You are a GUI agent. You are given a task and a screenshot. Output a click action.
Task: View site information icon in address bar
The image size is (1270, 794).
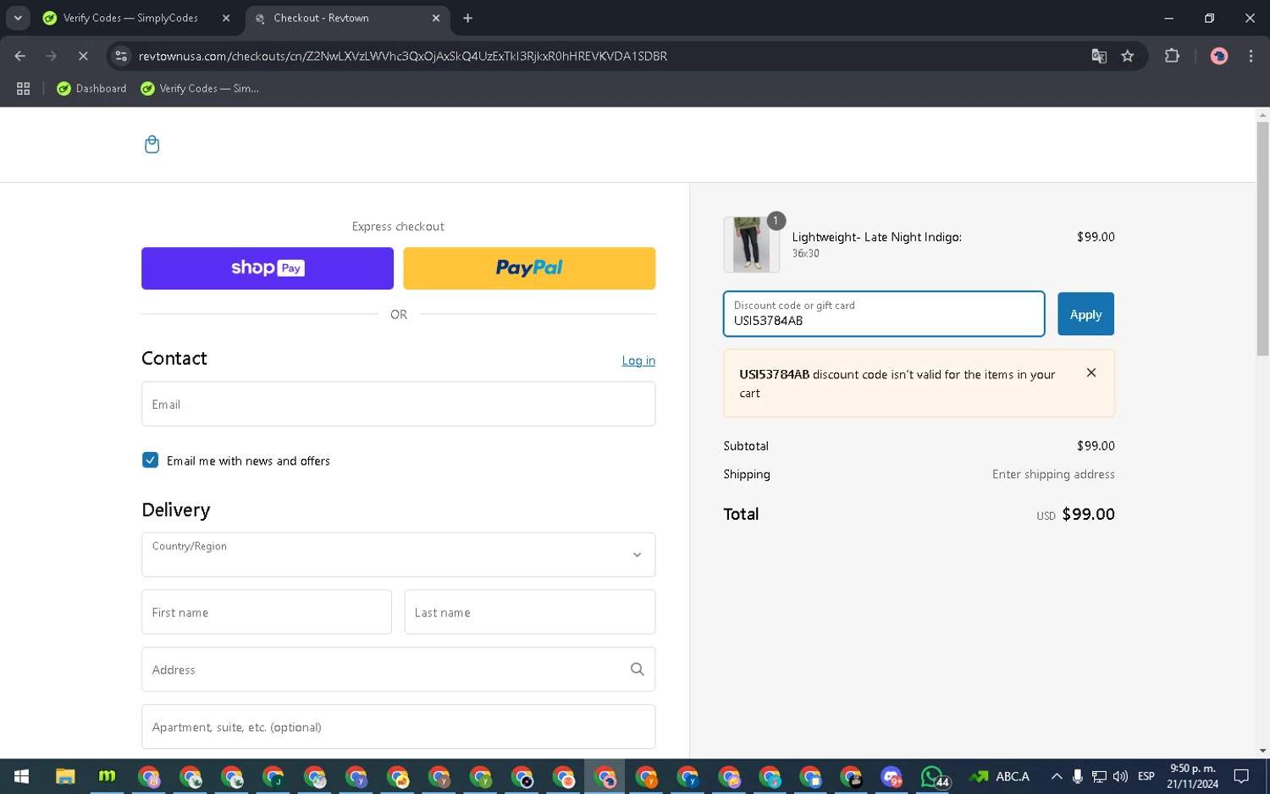coord(121,56)
